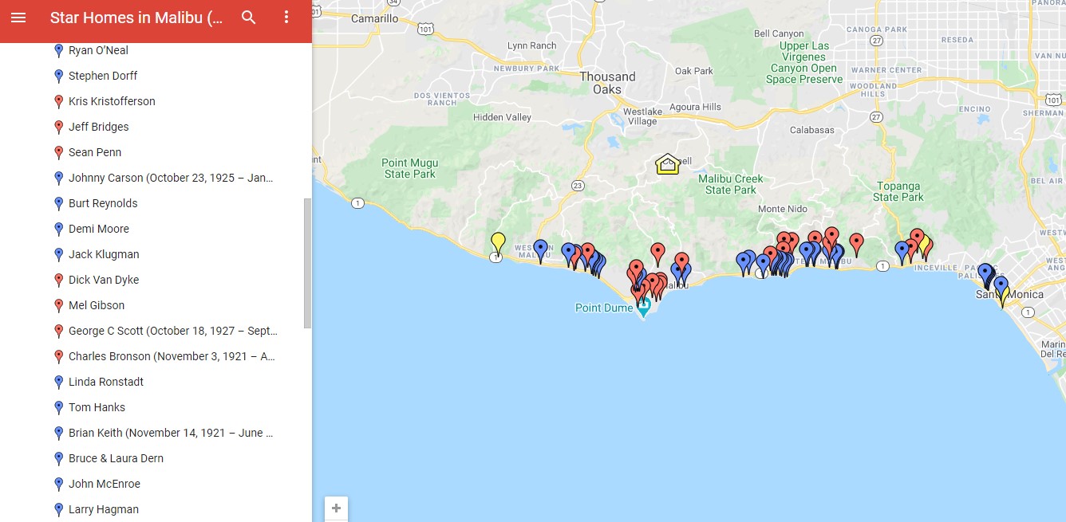
Task: Select Dick Van Dyke in the list
Action: coord(104,280)
